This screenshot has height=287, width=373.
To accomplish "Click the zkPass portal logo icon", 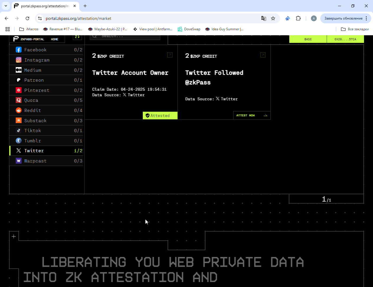I will (16, 39).
